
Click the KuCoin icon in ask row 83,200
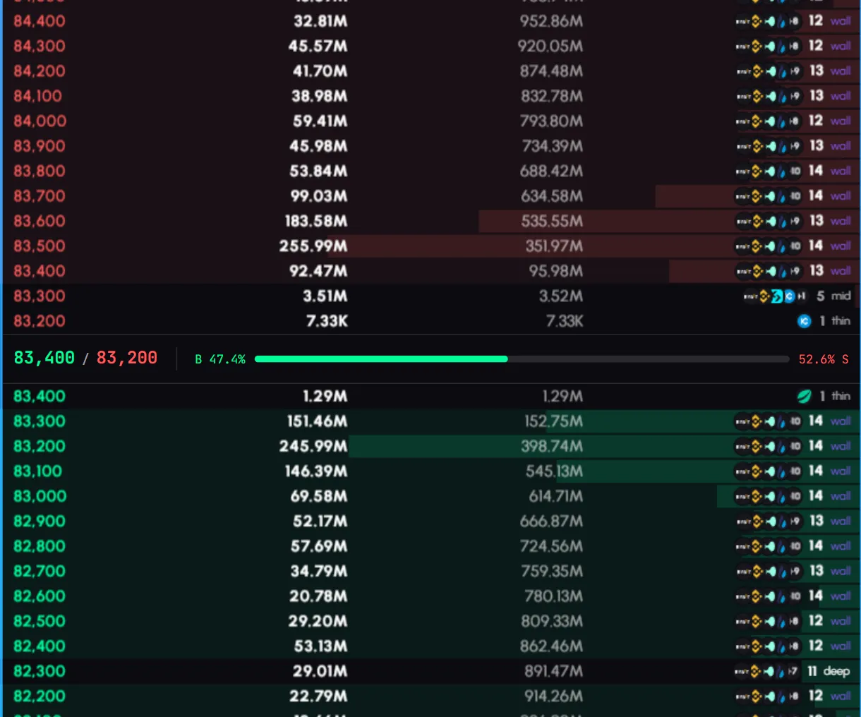coord(805,321)
